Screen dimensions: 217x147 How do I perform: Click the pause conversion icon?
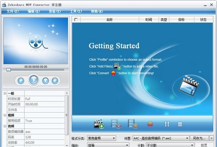point(167,124)
